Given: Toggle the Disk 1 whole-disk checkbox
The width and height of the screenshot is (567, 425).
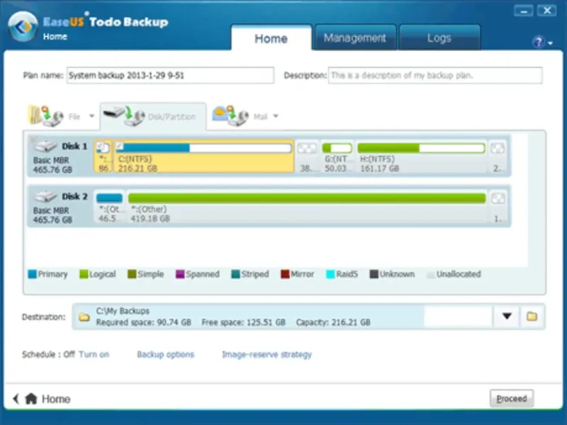Looking at the screenshot, I should pyautogui.click(x=33, y=140).
